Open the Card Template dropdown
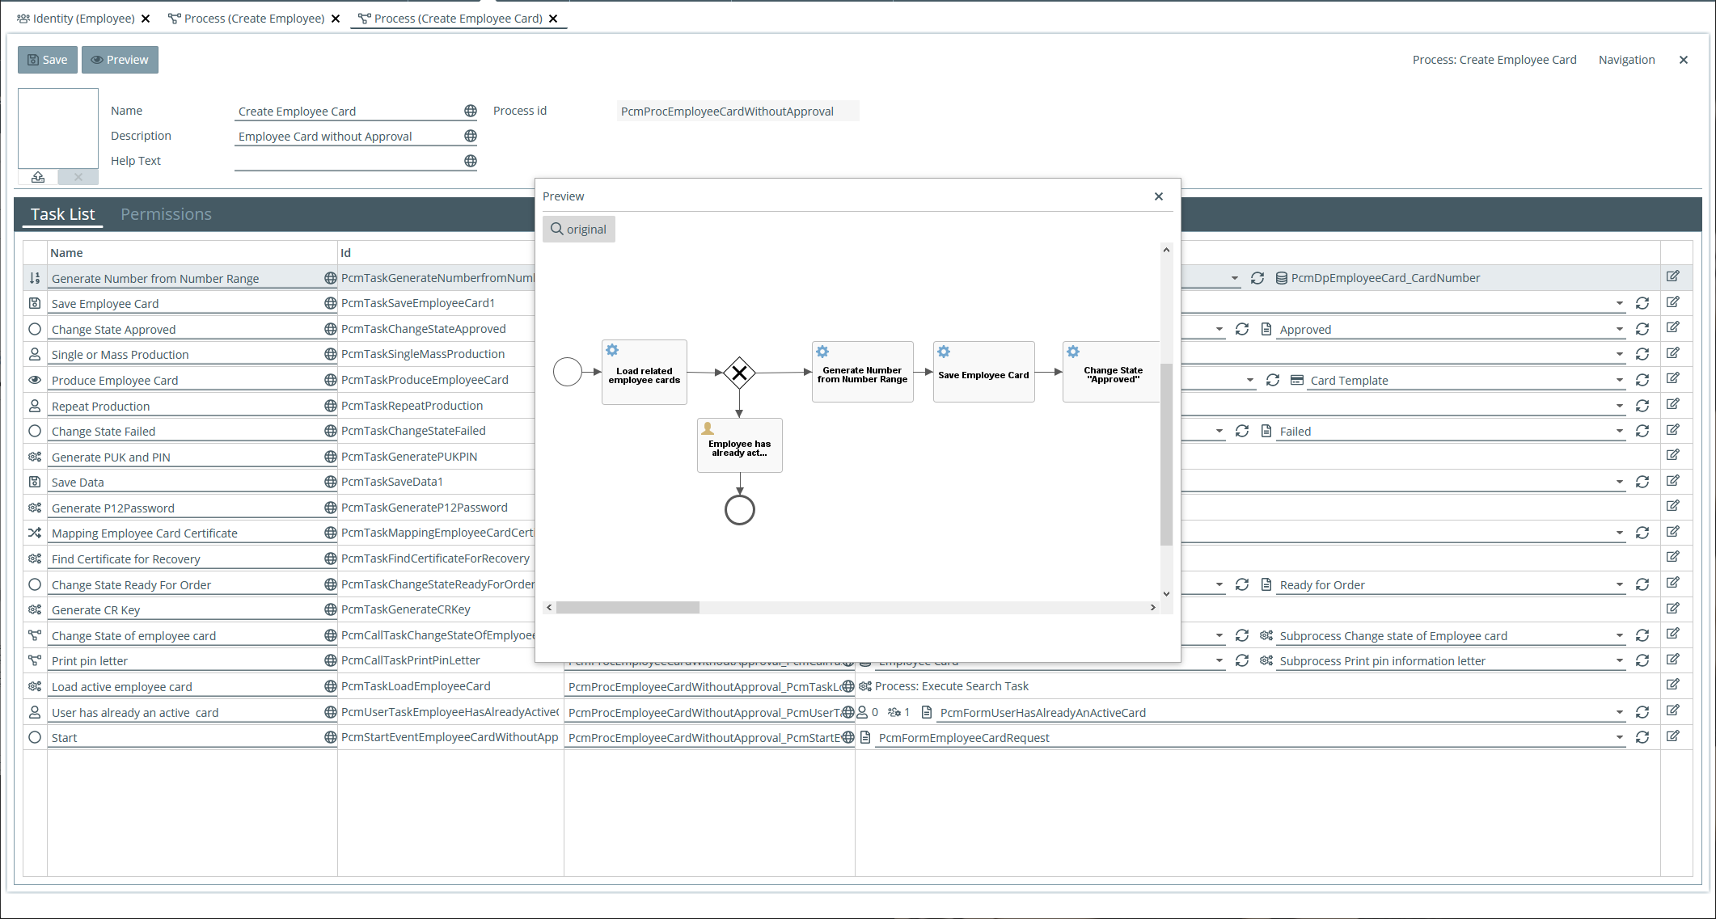This screenshot has width=1716, height=919. tap(1620, 380)
